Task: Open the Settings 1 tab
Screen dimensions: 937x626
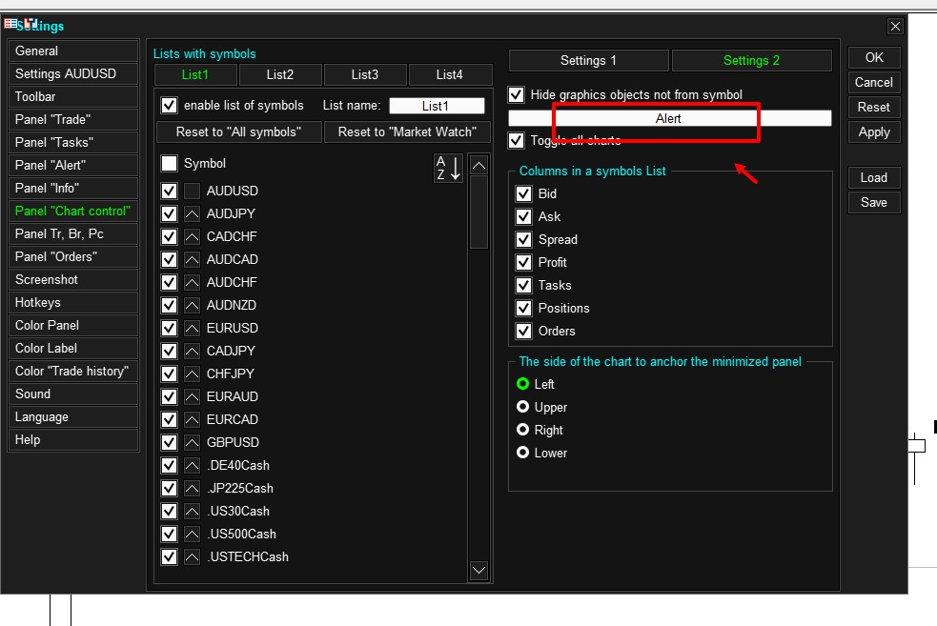Action: (588, 60)
